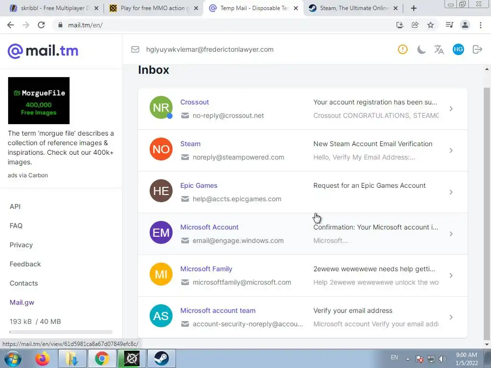Open the Chrome profile icon
The height and width of the screenshot is (368, 491).
click(465, 25)
